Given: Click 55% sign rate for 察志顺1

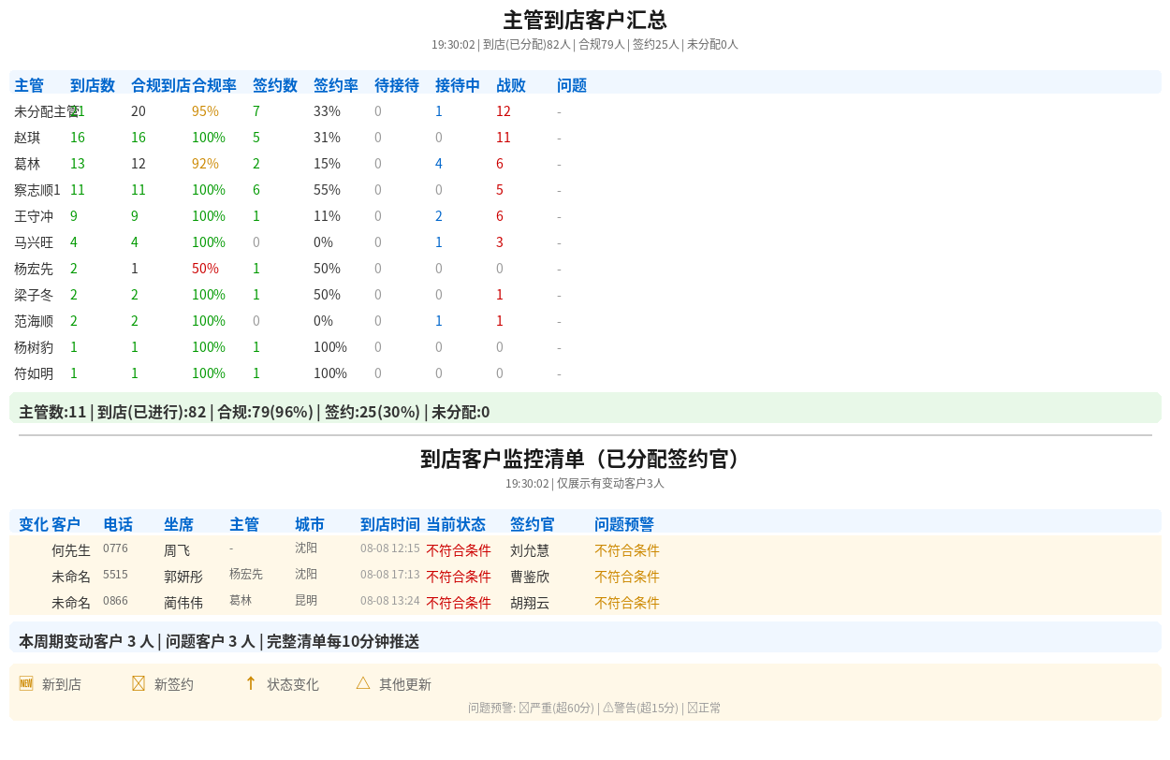Looking at the screenshot, I should click(327, 190).
